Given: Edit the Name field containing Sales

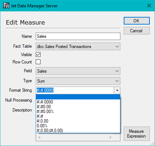Looking at the screenshot, I should click(x=78, y=36).
